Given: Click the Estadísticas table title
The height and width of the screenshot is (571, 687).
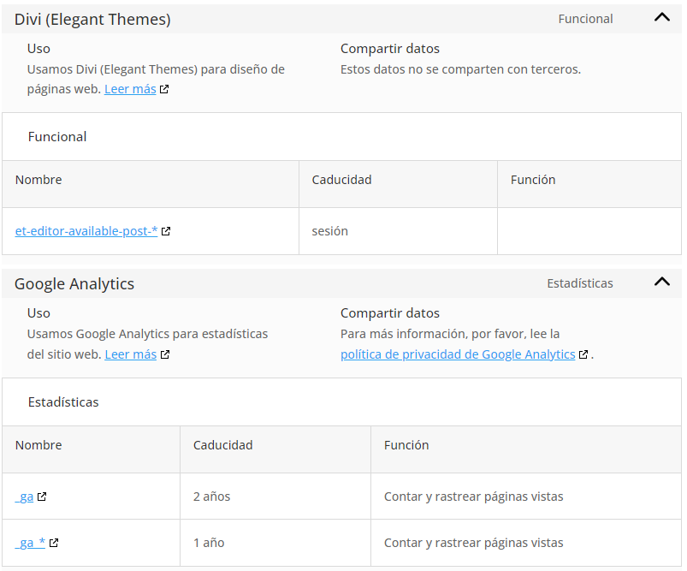Looking at the screenshot, I should [63, 402].
